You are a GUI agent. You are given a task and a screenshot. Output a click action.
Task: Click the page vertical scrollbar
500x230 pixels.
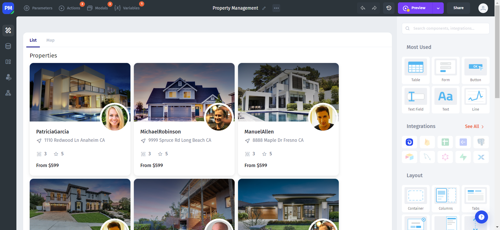497,52
